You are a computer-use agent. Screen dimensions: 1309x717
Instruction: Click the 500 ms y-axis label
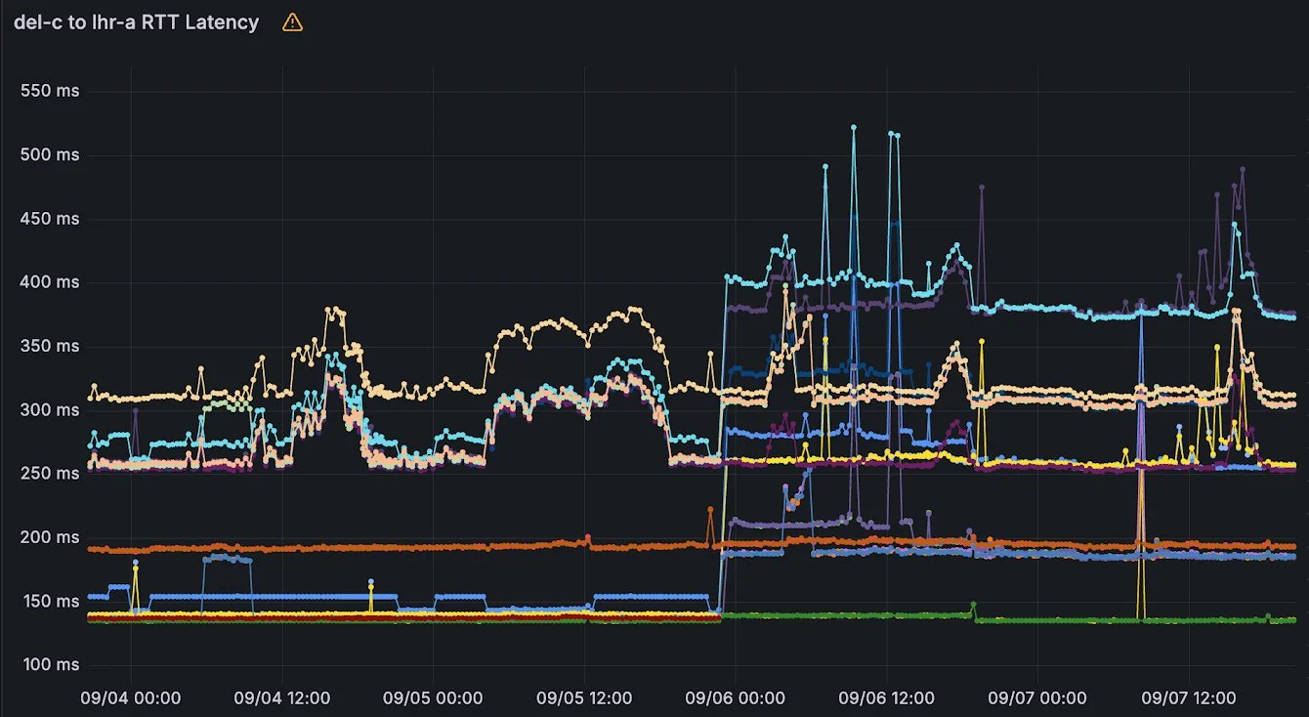[x=50, y=154]
